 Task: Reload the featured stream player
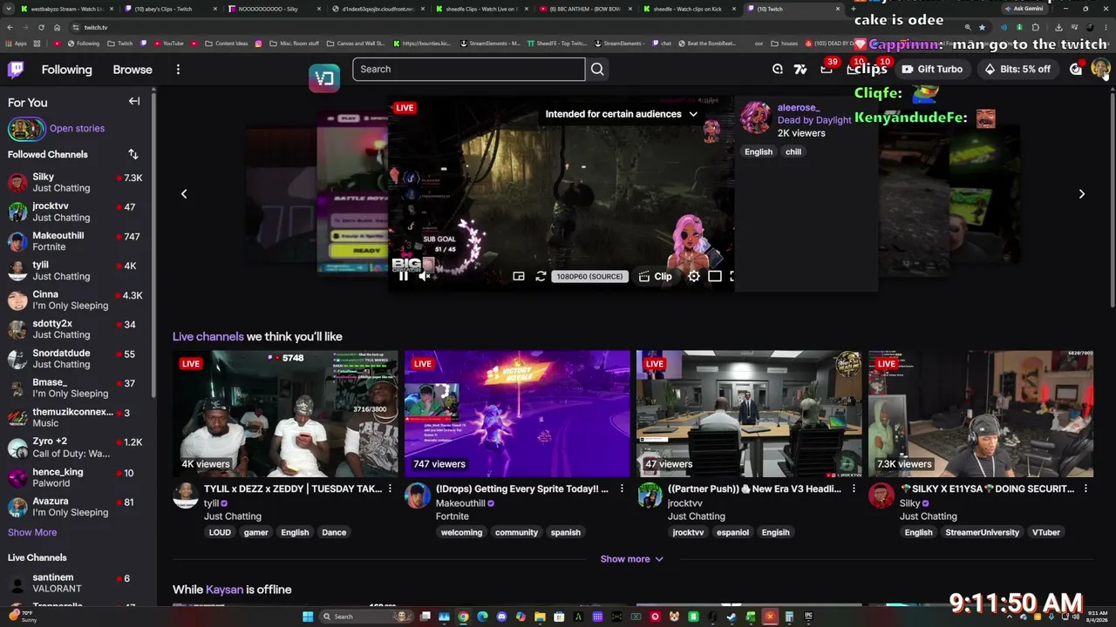coord(541,276)
